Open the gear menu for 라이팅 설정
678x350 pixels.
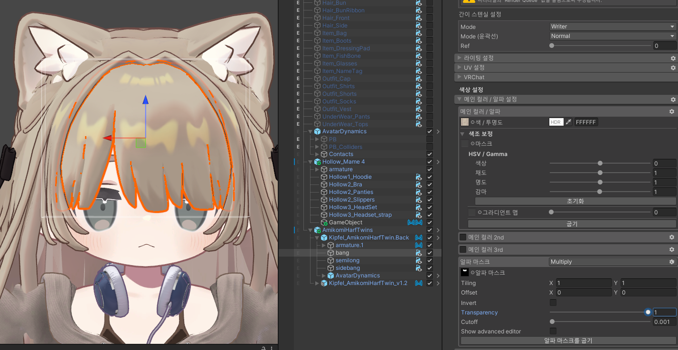pos(673,58)
